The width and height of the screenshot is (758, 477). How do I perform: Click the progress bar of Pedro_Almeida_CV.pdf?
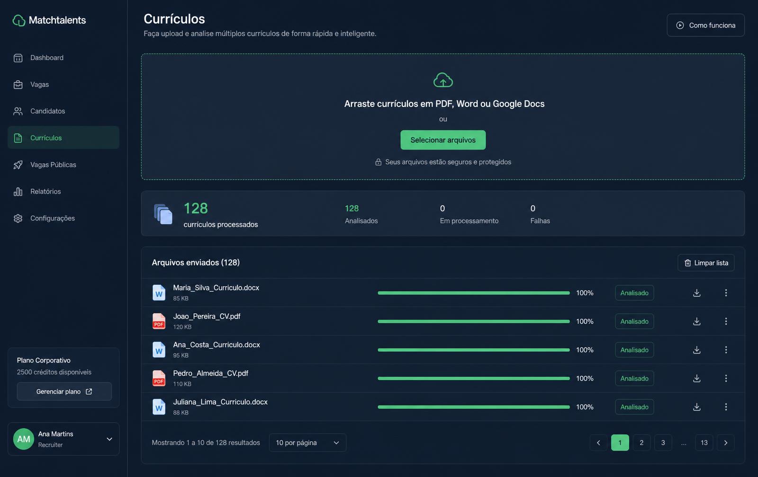pos(474,379)
